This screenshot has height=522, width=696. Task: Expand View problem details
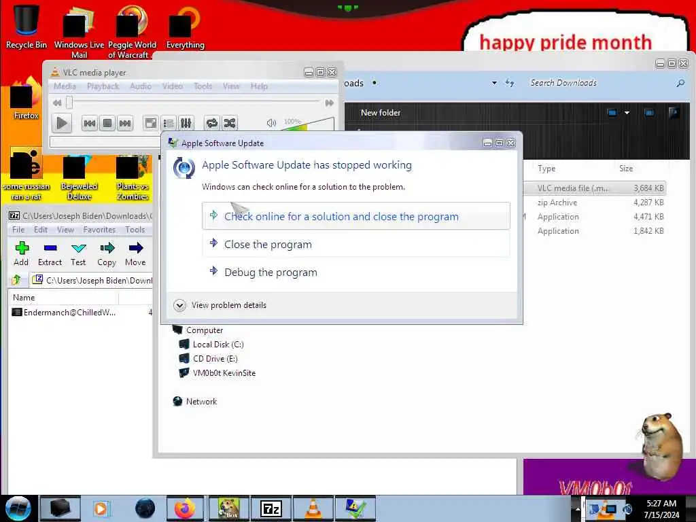point(220,305)
